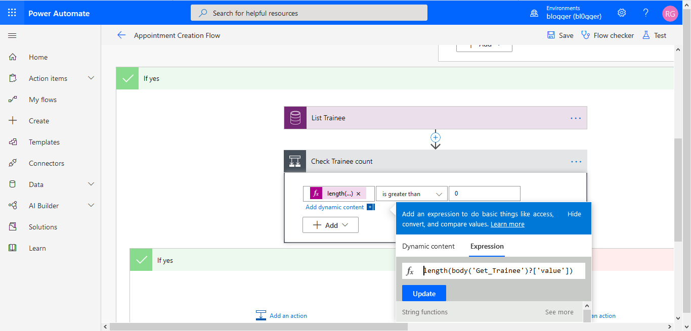Viewport: 691px width, 331px height.
Task: Click See more for String functions
Action: coord(559,312)
